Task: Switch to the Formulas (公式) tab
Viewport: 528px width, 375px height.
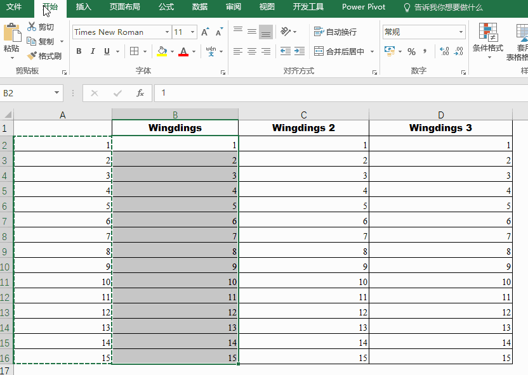Action: [166, 7]
